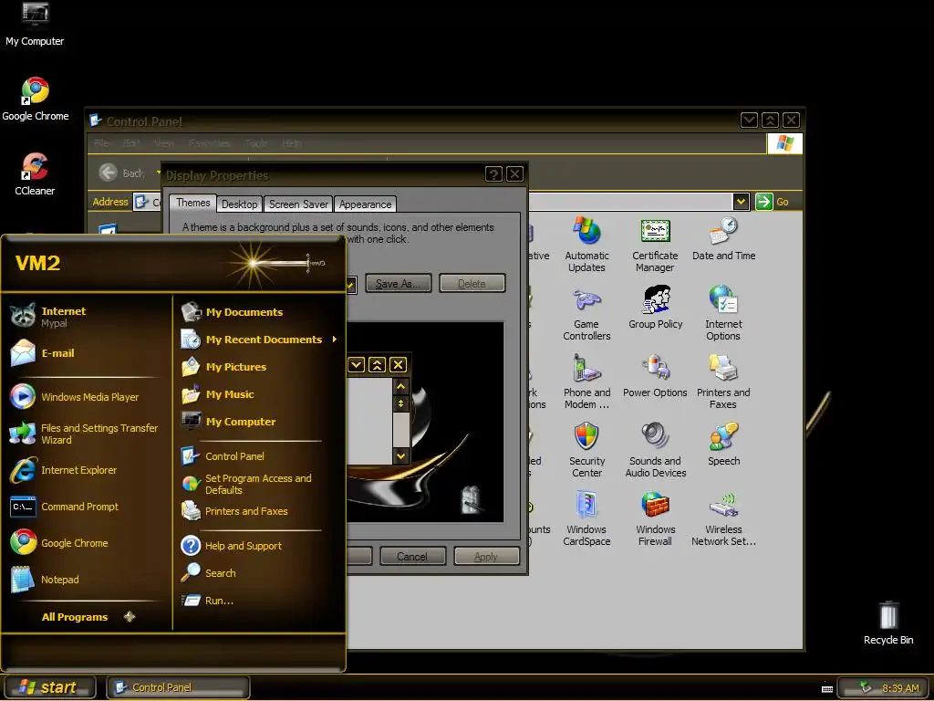Click the Display Properties help question button
Screen dimensions: 934x701
[493, 174]
